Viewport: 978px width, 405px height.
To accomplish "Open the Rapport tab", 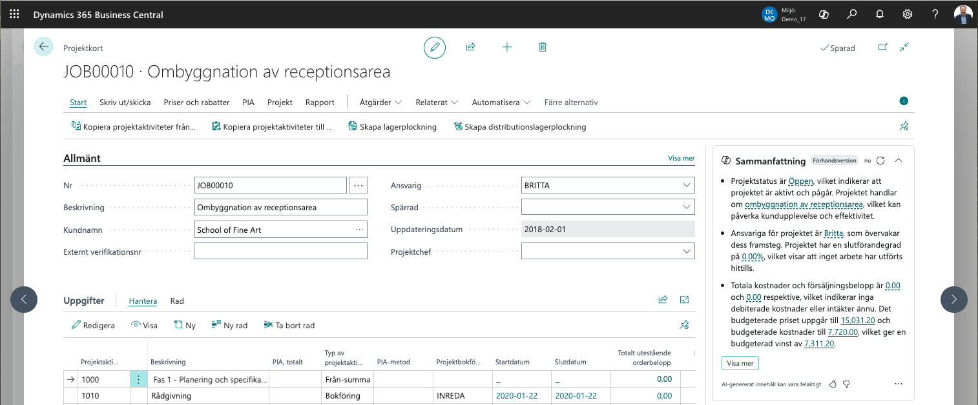I will click(320, 102).
